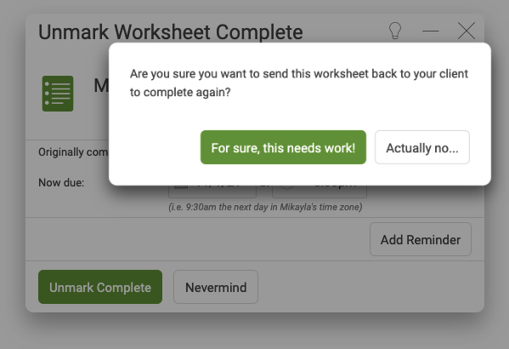
Task: Click the Add Reminder button
Action: point(421,239)
